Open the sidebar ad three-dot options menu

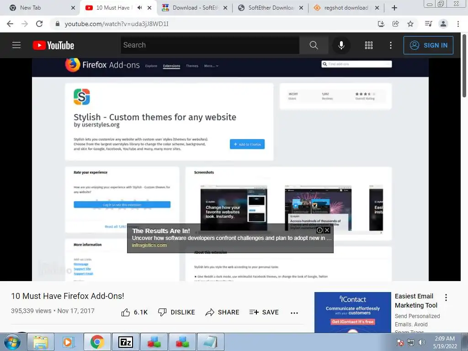click(446, 297)
